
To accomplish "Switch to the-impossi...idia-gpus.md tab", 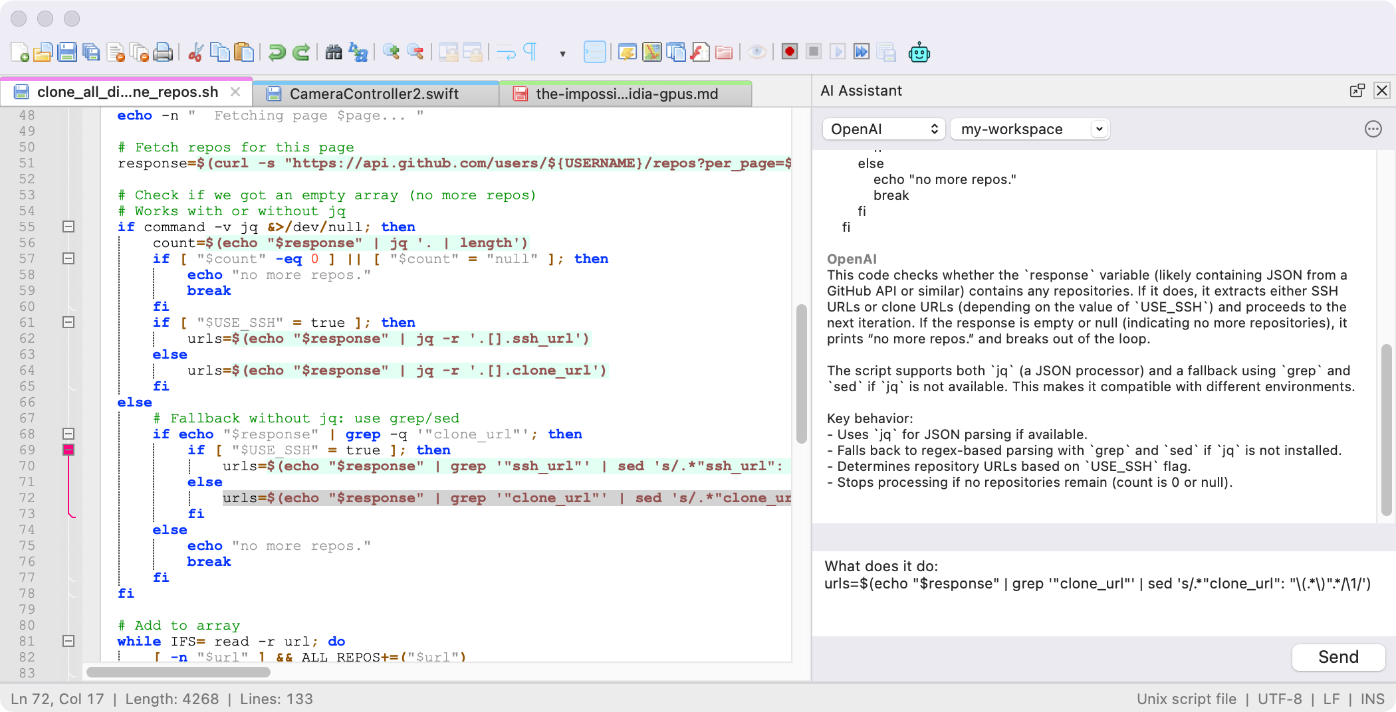I will 625,94.
